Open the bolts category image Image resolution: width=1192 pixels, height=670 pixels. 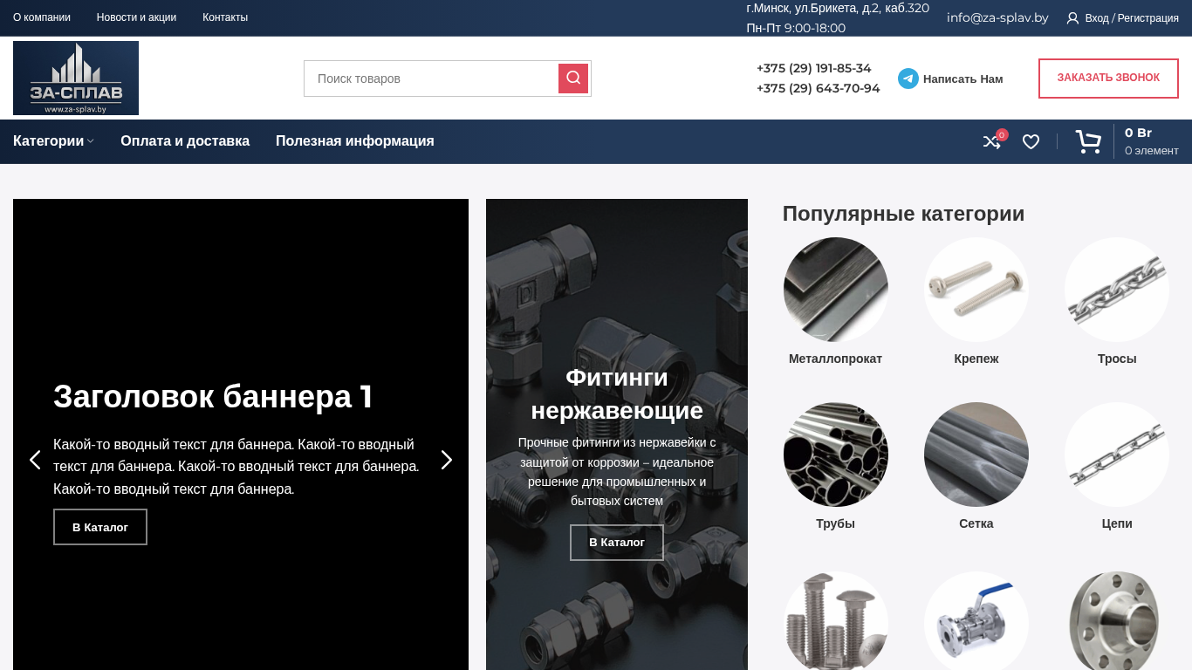coord(836,620)
